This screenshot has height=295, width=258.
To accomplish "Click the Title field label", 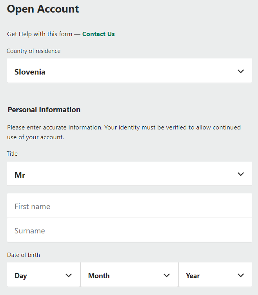I will [x=12, y=154].
